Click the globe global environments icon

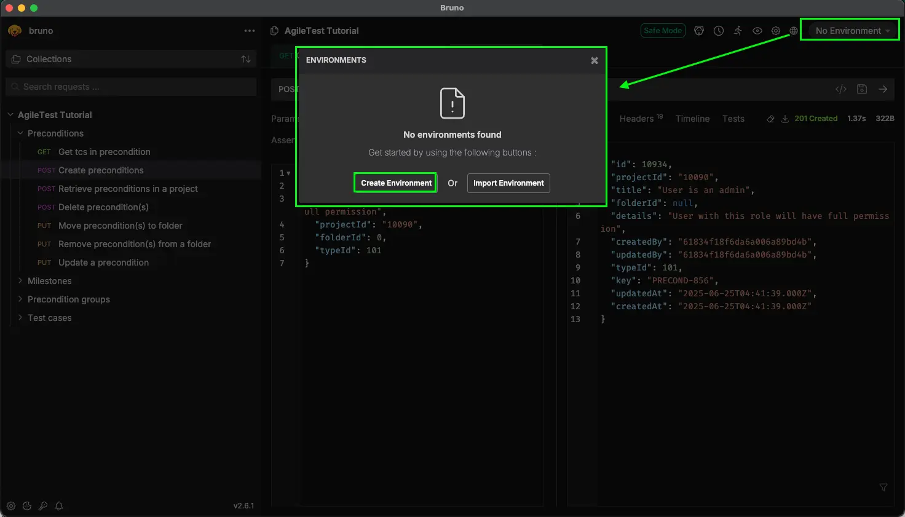[794, 31]
